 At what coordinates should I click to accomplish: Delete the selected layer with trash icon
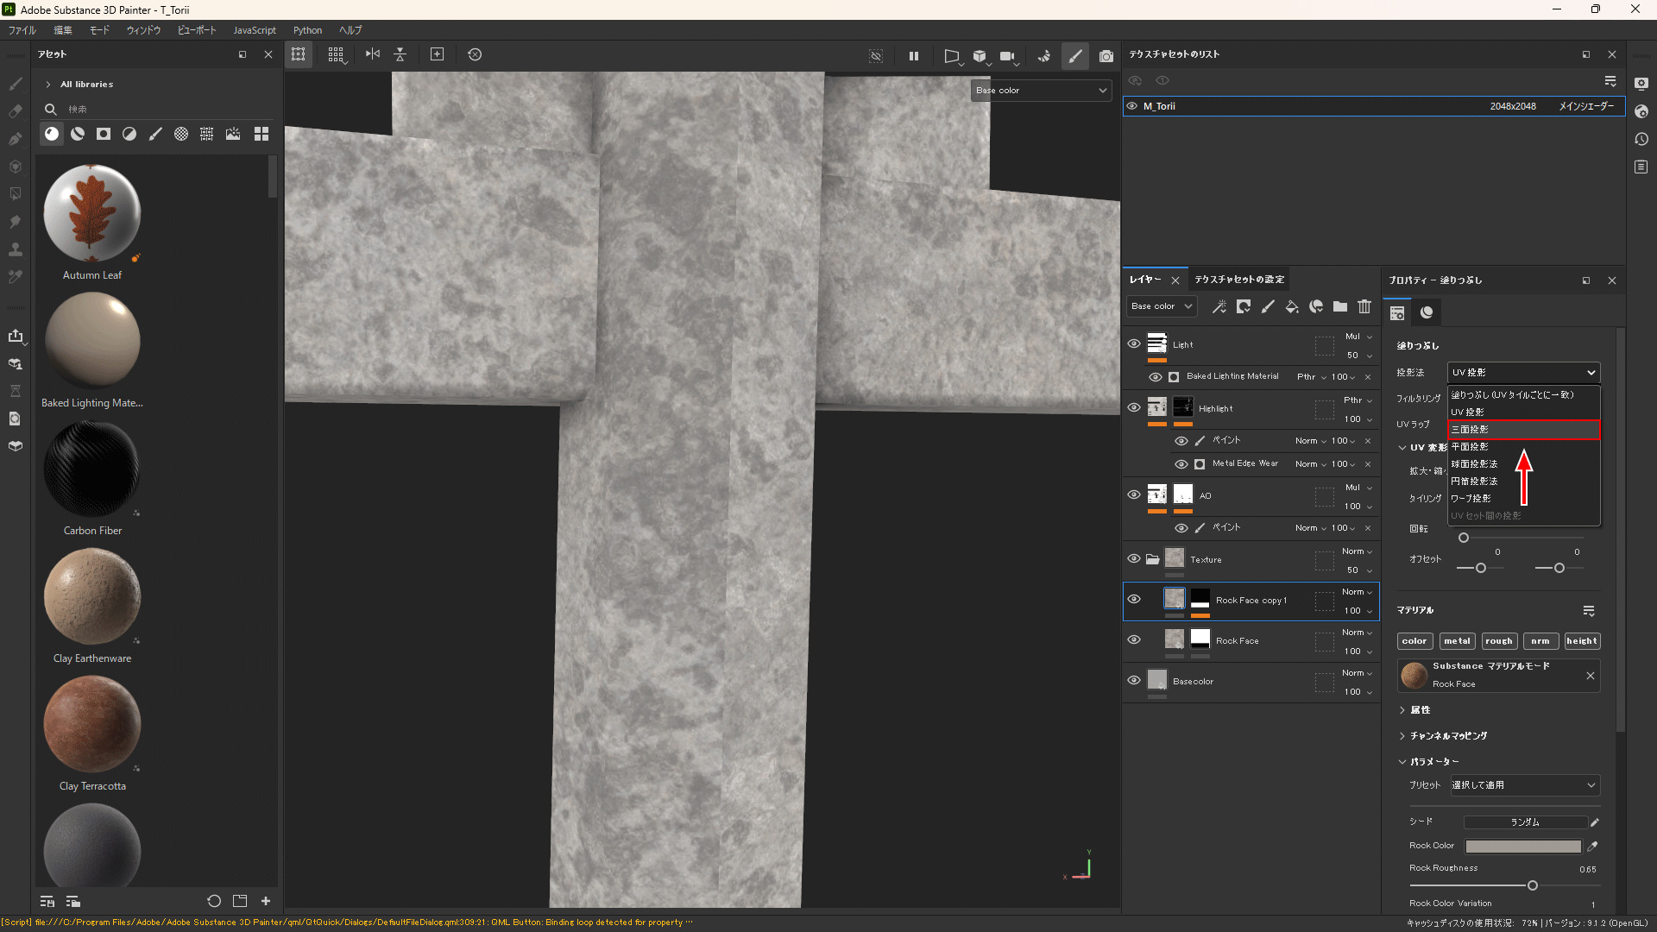[1364, 306]
